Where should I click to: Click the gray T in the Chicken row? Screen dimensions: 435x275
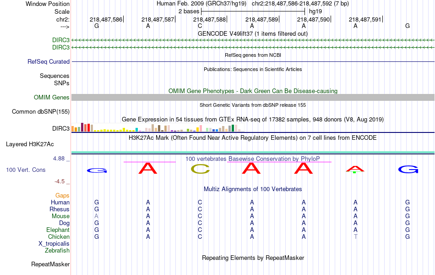point(355,236)
